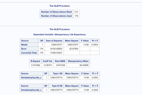The image size is (142, 95).
Task: Click "Number of Observations Used" label
Action: (56, 16)
